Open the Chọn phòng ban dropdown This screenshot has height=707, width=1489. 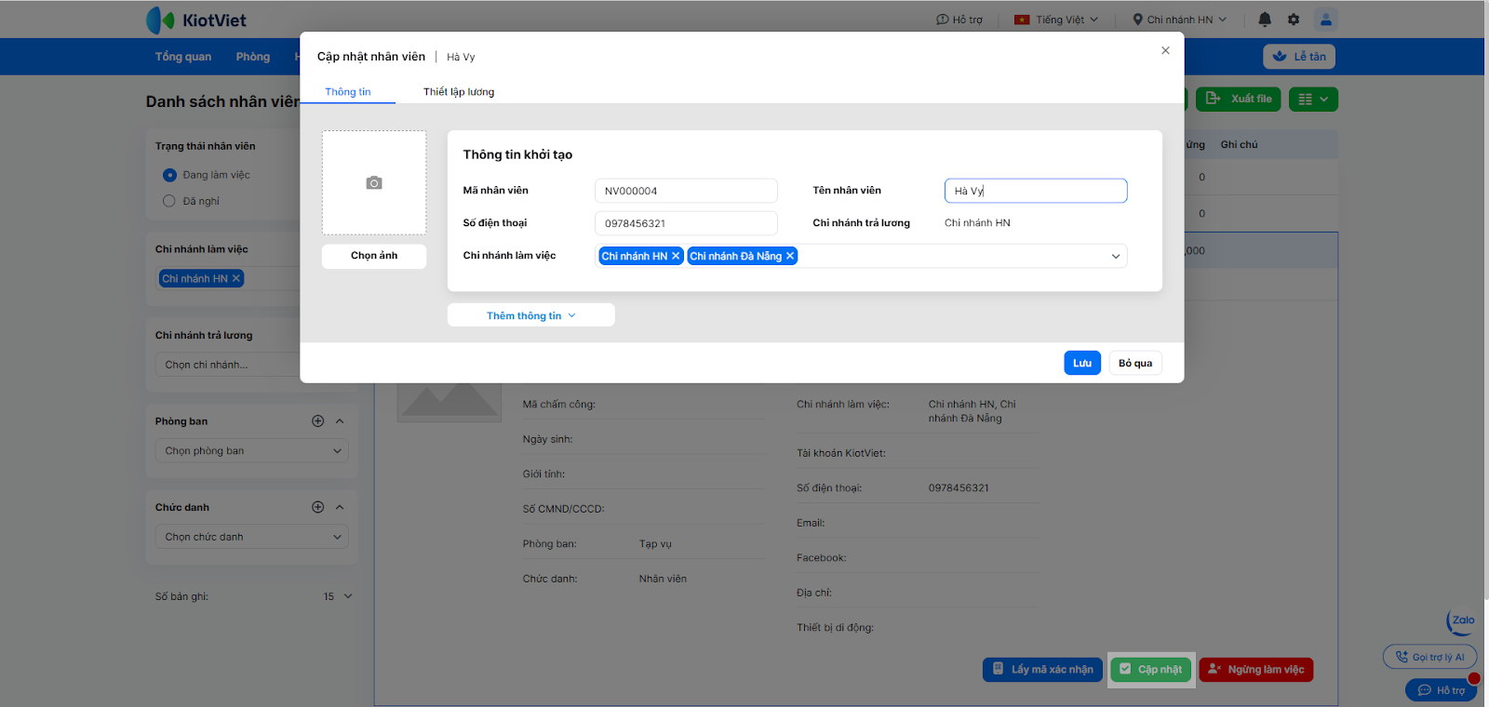(252, 451)
